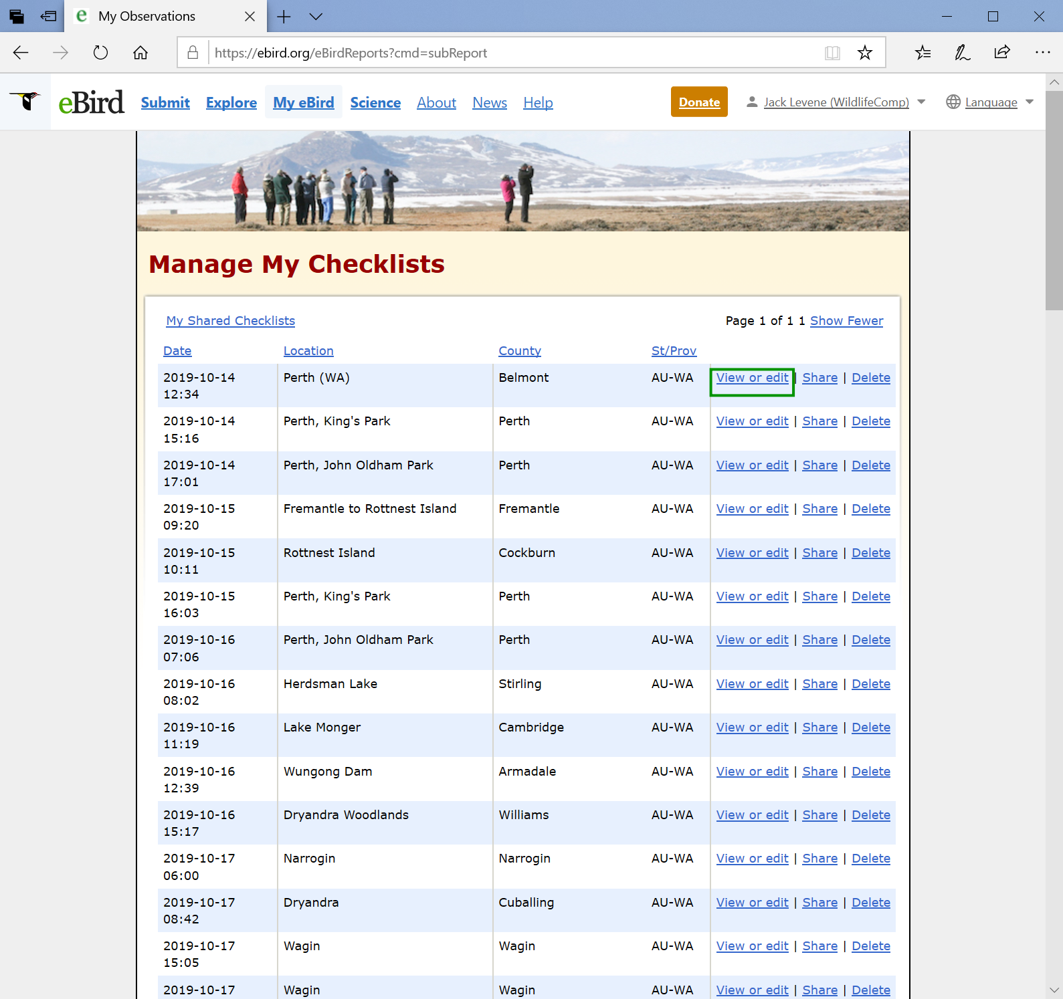Click the user profile icon
Image resolution: width=1063 pixels, height=999 pixels.
click(x=752, y=102)
